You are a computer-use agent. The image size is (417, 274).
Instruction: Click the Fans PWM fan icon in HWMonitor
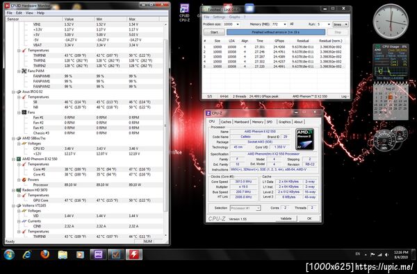(x=24, y=71)
